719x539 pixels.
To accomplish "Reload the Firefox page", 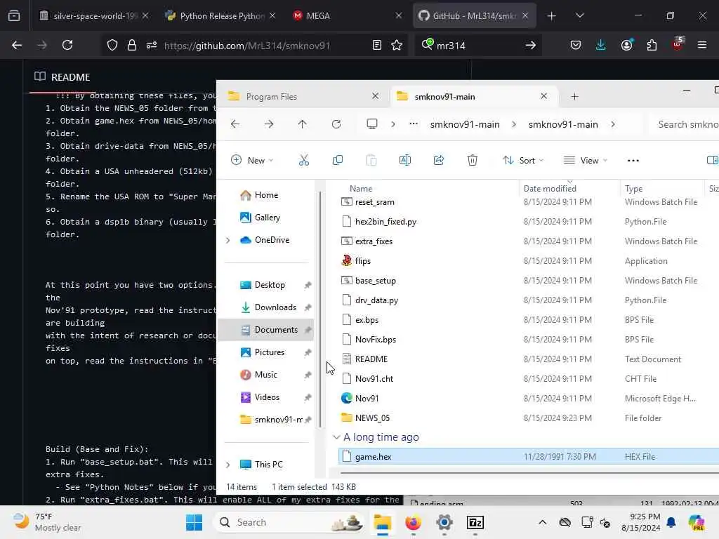I will [x=67, y=45].
